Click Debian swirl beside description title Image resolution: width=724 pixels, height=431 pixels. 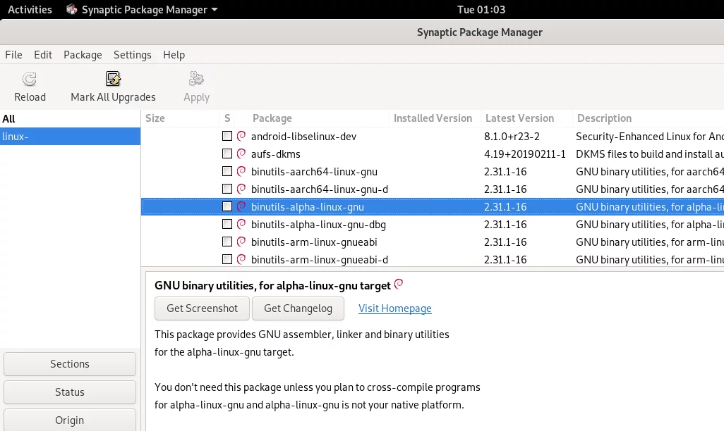(399, 284)
